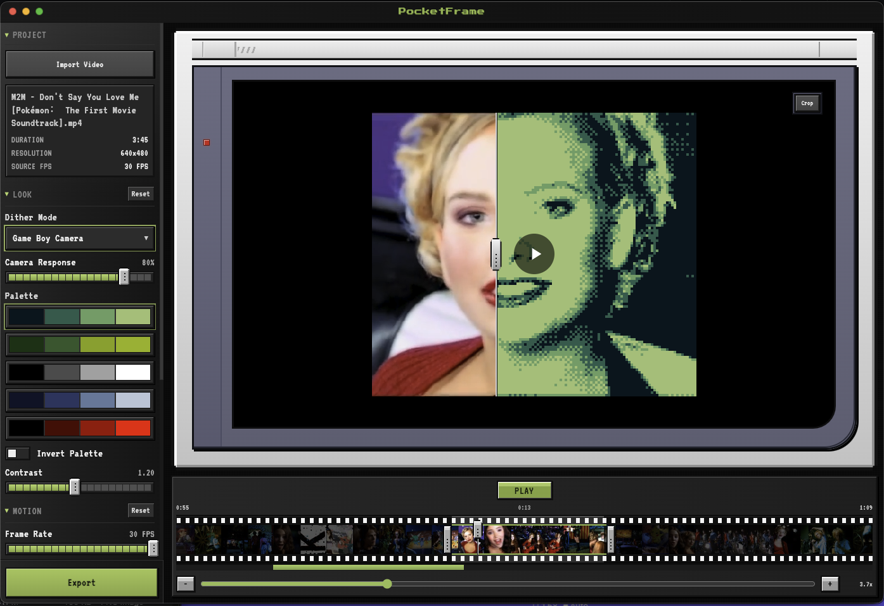
Task: Click the 3.7x zoom level readout
Action: [x=866, y=584]
